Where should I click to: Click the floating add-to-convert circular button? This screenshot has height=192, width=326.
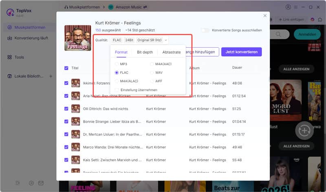[x=304, y=130]
